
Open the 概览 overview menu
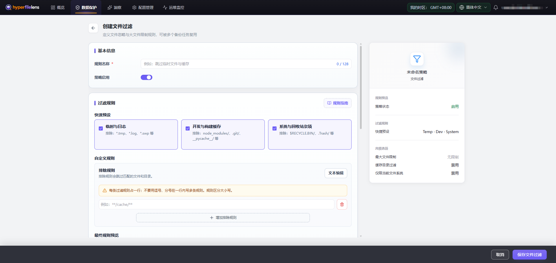pos(58,8)
